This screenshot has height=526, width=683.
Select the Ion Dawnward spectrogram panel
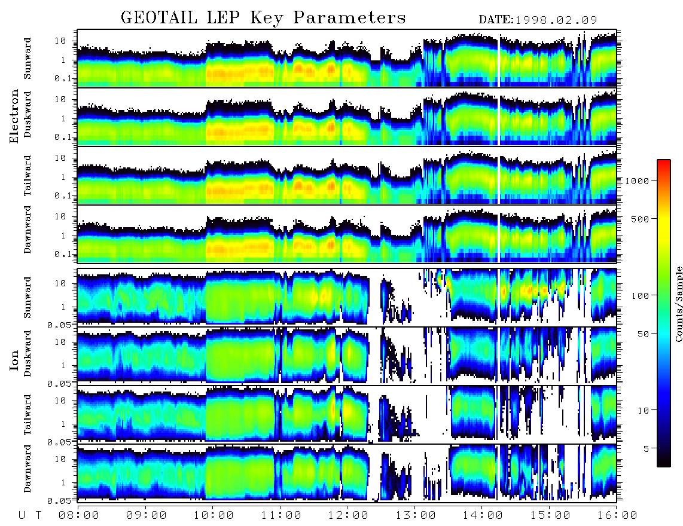[x=347, y=473]
